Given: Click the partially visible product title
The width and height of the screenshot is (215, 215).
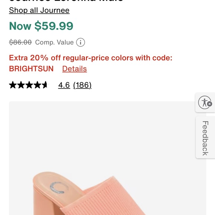Looking at the screenshot, I should [66, 1].
